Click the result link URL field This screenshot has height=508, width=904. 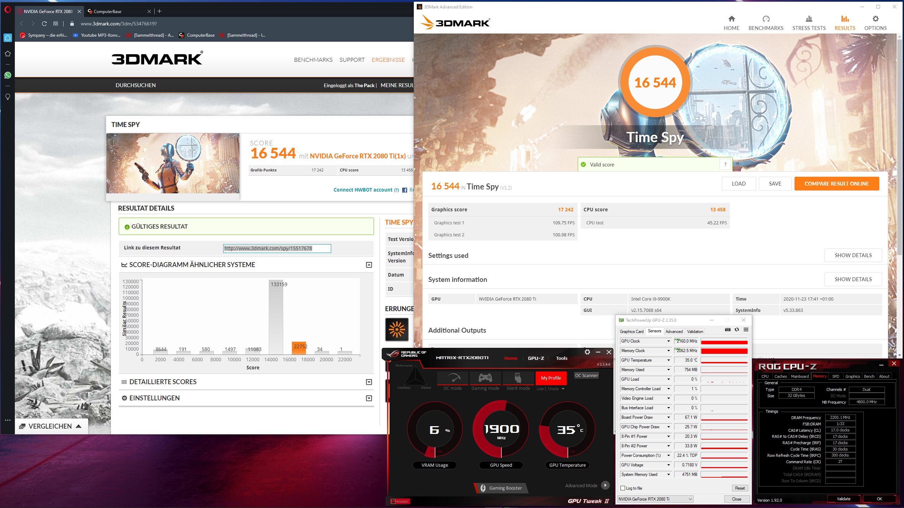pos(277,248)
